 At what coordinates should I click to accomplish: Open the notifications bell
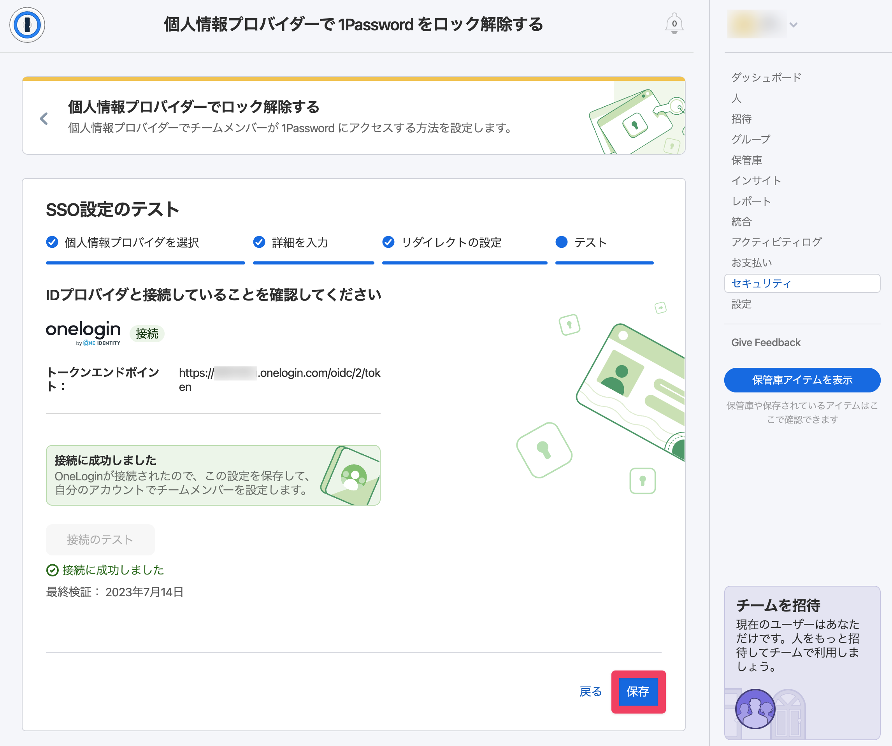pyautogui.click(x=674, y=24)
